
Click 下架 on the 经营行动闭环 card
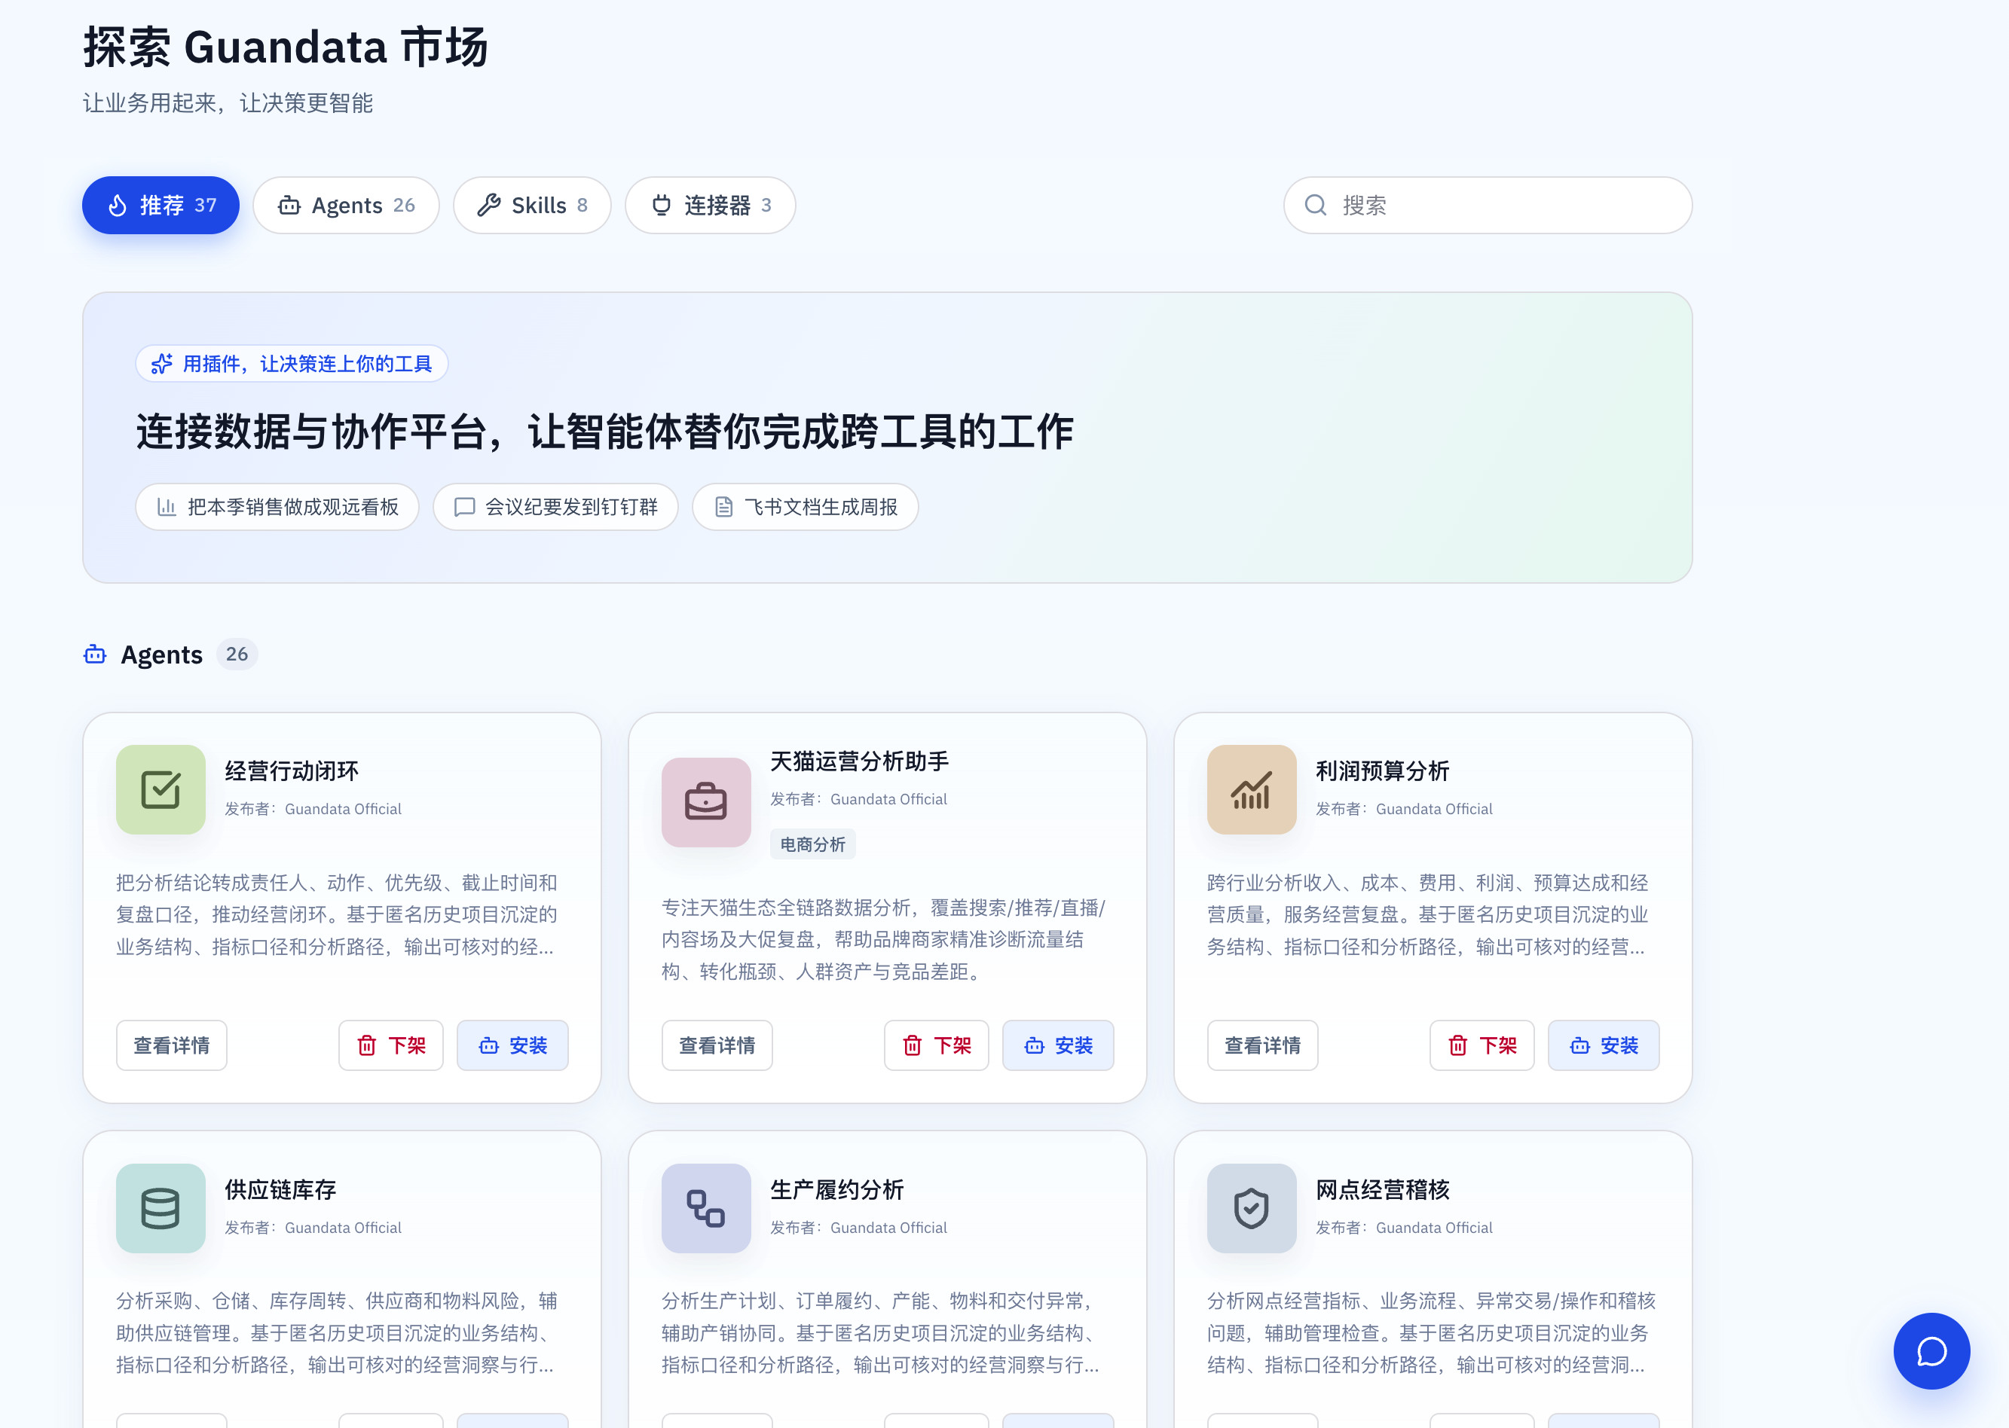391,1045
